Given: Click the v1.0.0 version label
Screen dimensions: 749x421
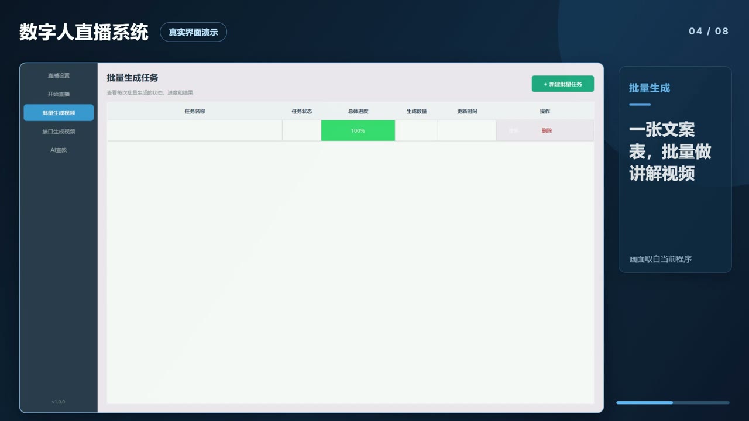Looking at the screenshot, I should (59, 402).
